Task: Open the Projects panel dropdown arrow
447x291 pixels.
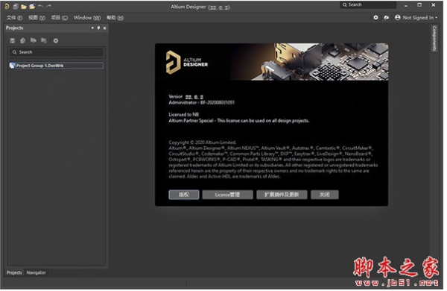Action: tap(92, 28)
